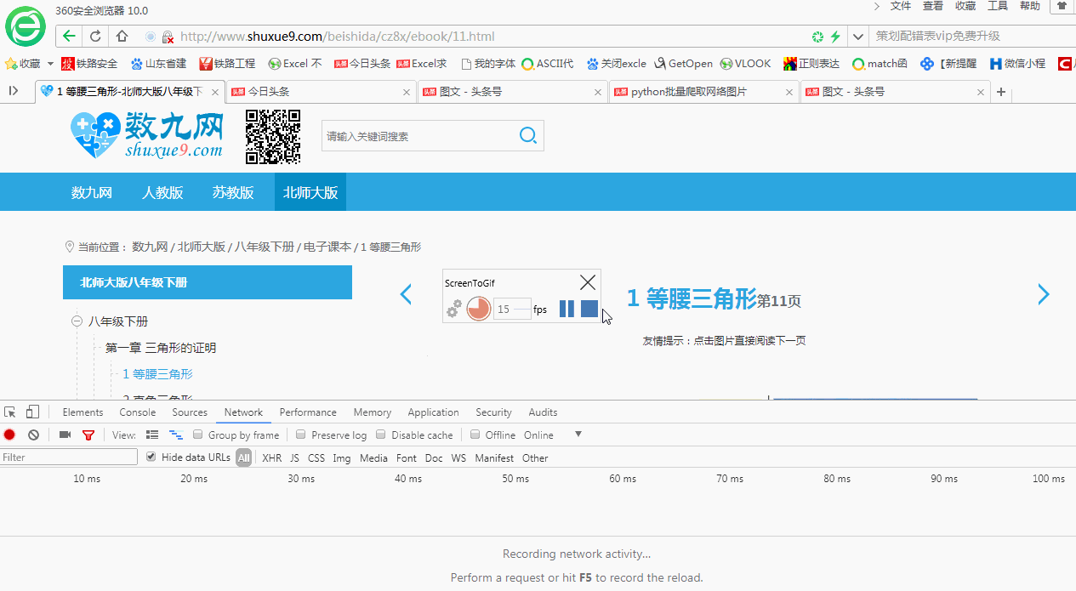Stop the ScreenToGif recording
The image size is (1076, 591).
point(589,309)
